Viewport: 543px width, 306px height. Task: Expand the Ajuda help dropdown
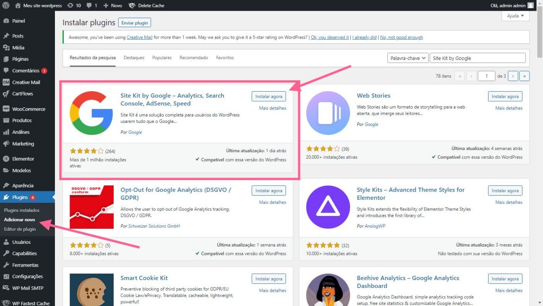point(515,16)
